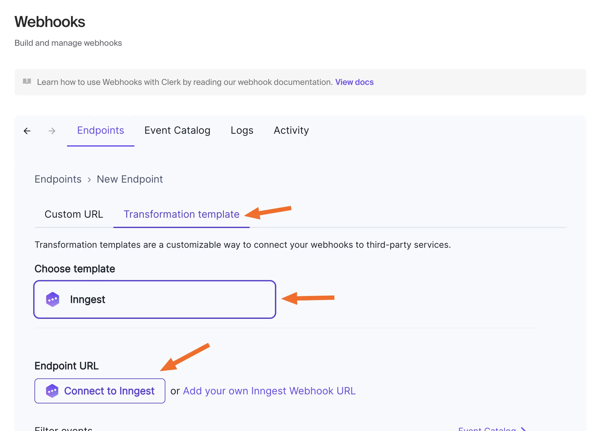This screenshot has width=597, height=431.
Task: Select the Inngest template card
Action: pyautogui.click(x=155, y=299)
